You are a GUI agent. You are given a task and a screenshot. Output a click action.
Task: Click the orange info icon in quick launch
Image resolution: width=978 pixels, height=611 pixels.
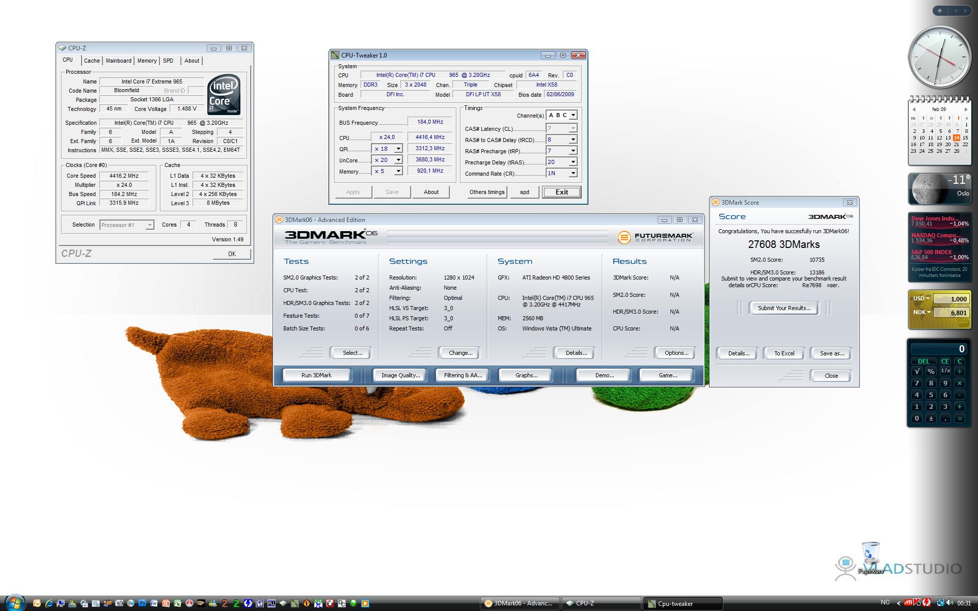coord(306,603)
